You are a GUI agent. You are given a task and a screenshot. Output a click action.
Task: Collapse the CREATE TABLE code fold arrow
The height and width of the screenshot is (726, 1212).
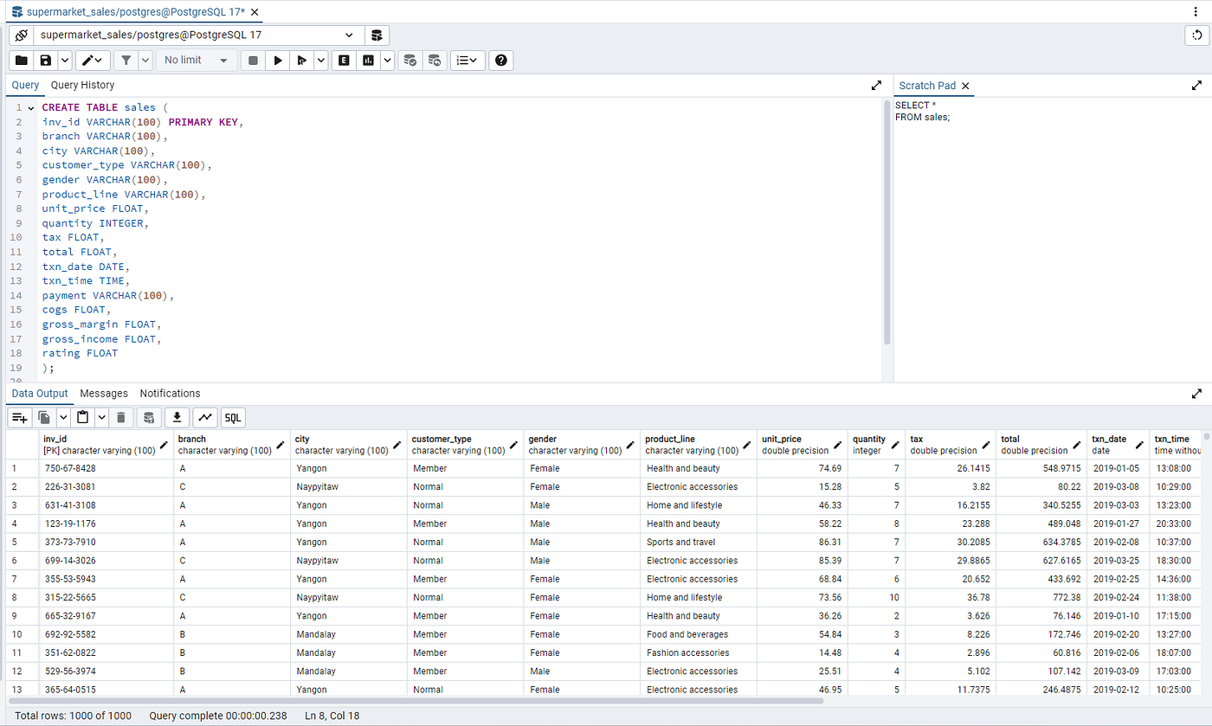31,108
